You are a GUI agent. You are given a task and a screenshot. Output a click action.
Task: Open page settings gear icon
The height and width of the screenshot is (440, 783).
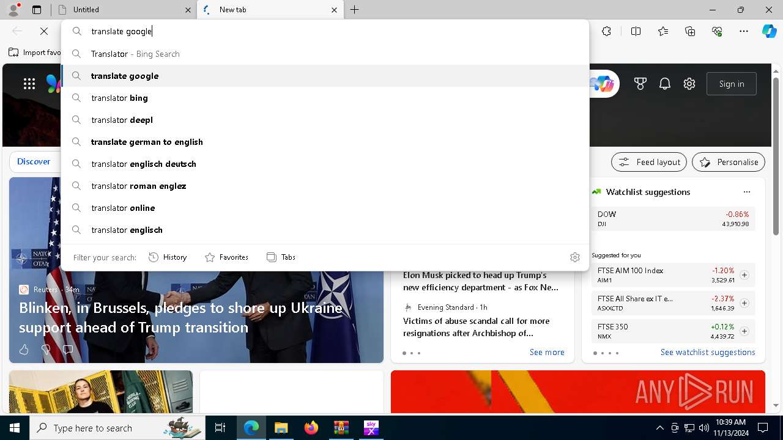(689, 84)
